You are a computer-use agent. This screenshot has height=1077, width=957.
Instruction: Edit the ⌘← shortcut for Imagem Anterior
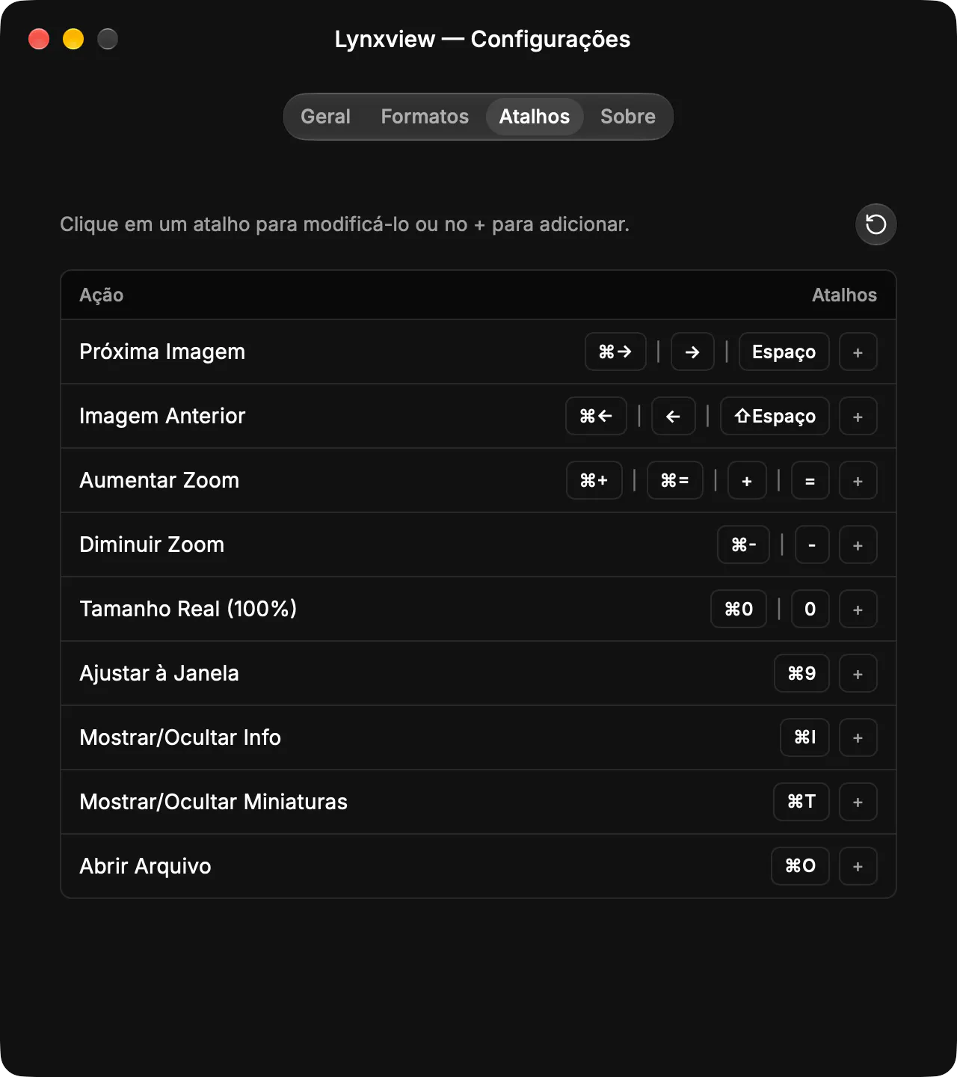click(x=596, y=416)
